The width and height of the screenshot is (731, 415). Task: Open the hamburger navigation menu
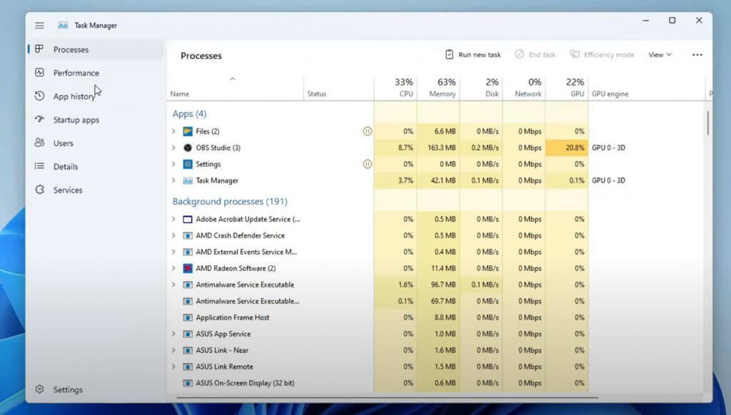[40, 25]
